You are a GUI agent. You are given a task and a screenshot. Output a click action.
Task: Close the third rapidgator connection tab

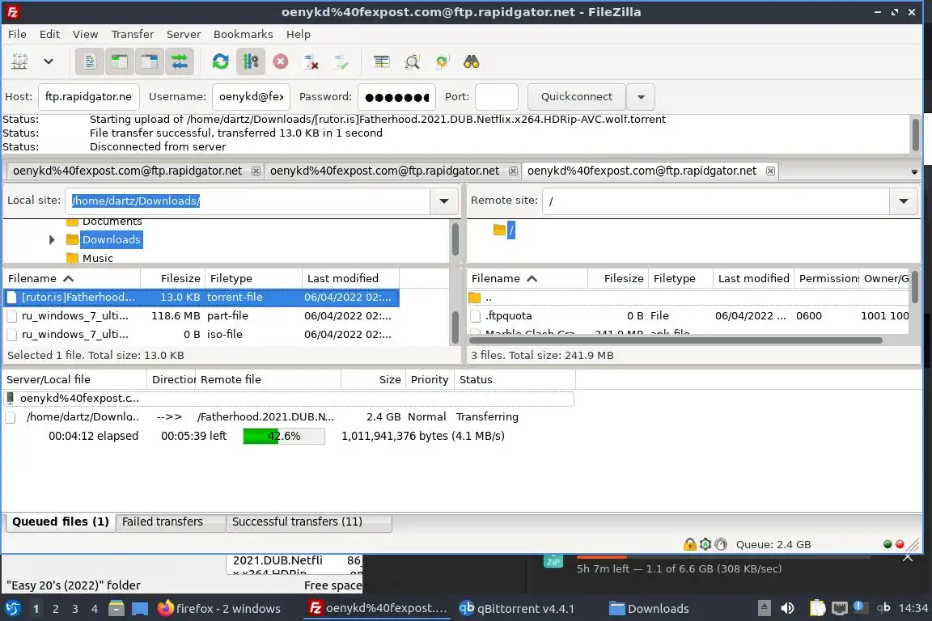pyautogui.click(x=770, y=171)
